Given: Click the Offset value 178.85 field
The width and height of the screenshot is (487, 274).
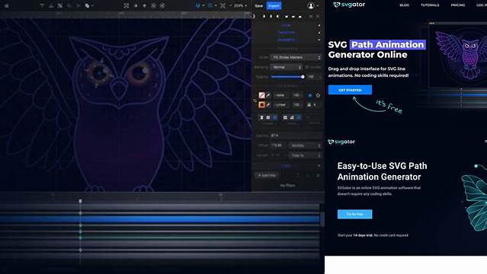Looking at the screenshot, I should point(278,145).
